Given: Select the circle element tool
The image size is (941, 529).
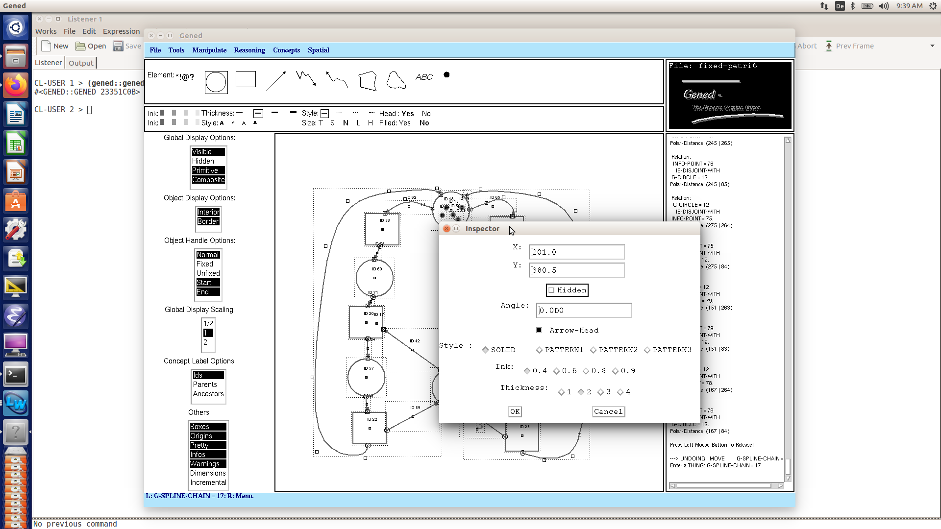Looking at the screenshot, I should coord(216,82).
